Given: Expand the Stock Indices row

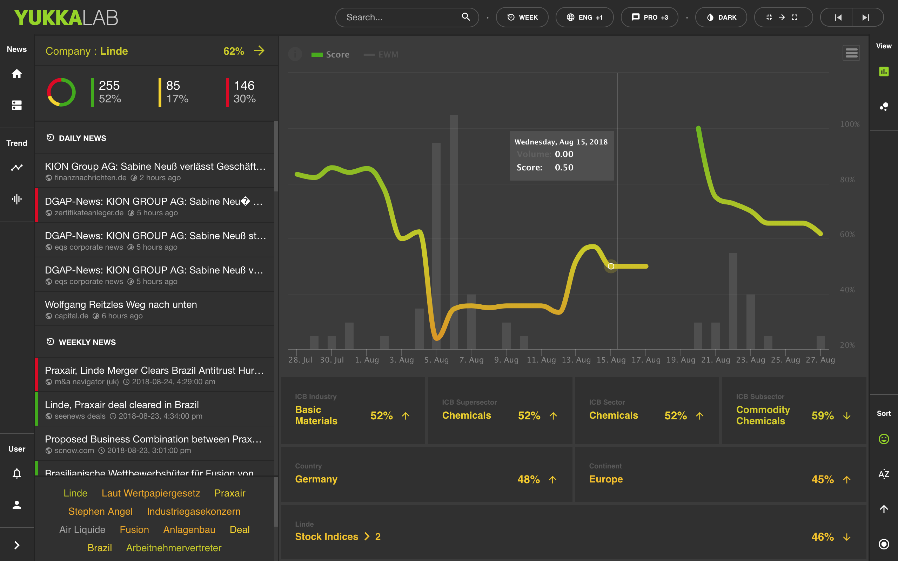Looking at the screenshot, I should tap(574, 532).
